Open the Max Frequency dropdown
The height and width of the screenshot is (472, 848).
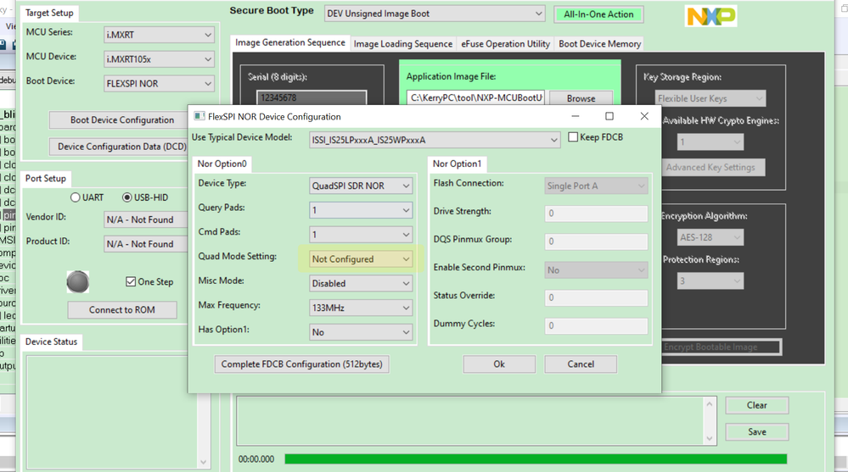[x=361, y=308]
